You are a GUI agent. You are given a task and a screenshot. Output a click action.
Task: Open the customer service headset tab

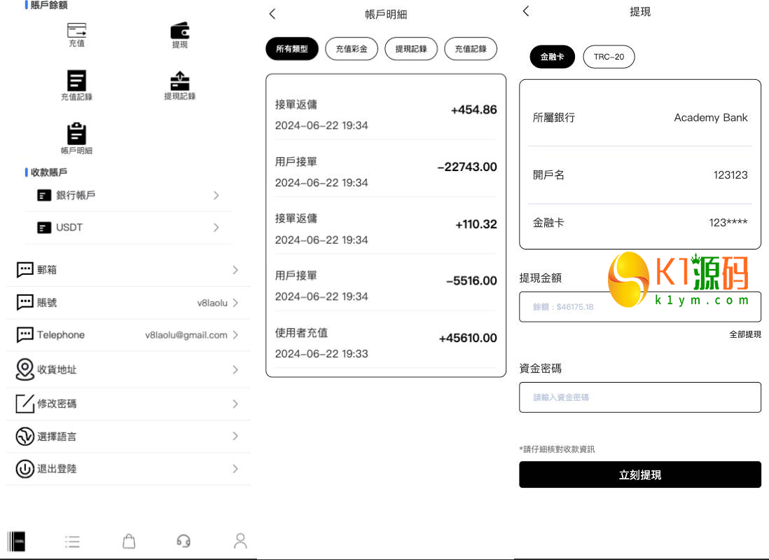tap(183, 541)
